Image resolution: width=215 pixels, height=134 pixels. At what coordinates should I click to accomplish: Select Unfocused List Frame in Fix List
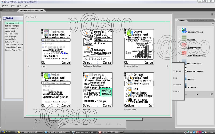click(14, 44)
